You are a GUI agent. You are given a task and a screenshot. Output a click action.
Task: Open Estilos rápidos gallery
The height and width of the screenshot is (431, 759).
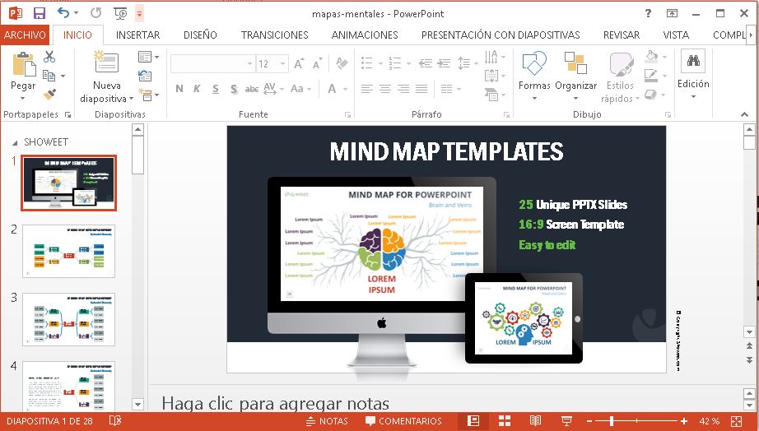(620, 77)
